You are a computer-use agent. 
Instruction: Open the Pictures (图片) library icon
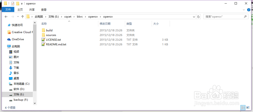point(11,57)
